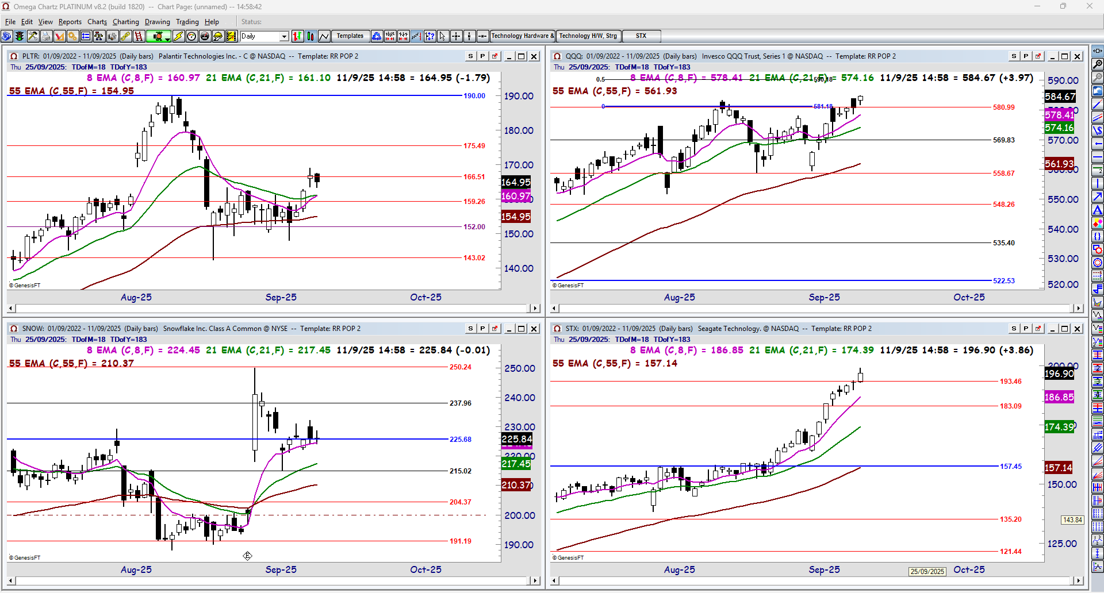
Task: Click the 225.68 level label on SNOW chart
Action: [x=461, y=440]
